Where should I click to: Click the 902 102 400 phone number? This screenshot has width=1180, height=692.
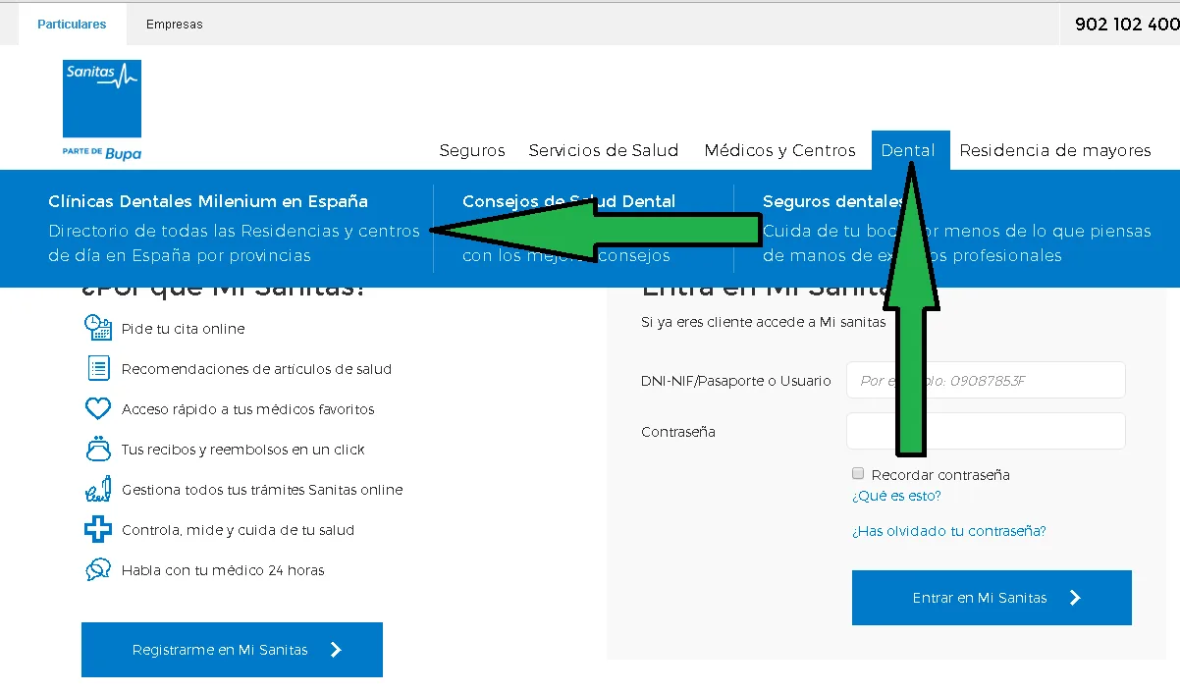[1127, 25]
